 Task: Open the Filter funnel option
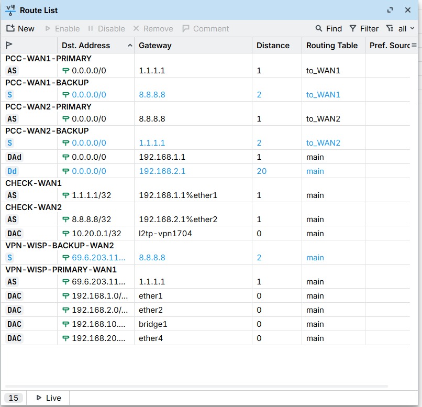364,28
